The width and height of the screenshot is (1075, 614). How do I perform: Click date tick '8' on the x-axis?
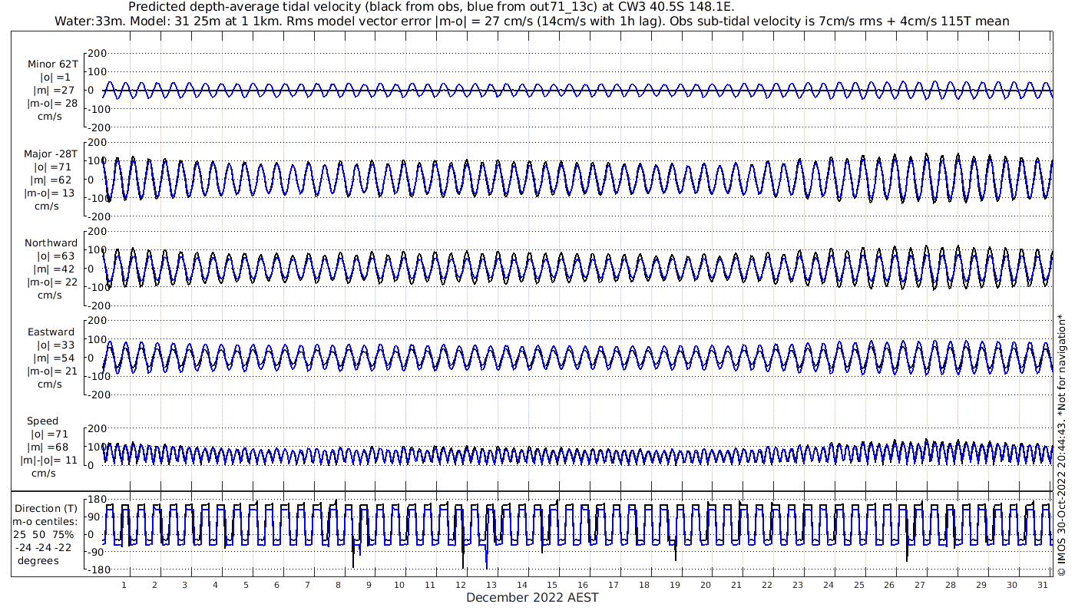(338, 585)
